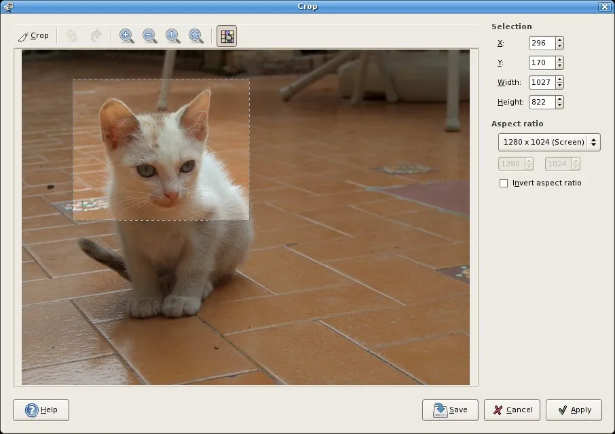615x434 pixels.
Task: Zoom in with the magnifier plus icon
Action: [x=126, y=36]
